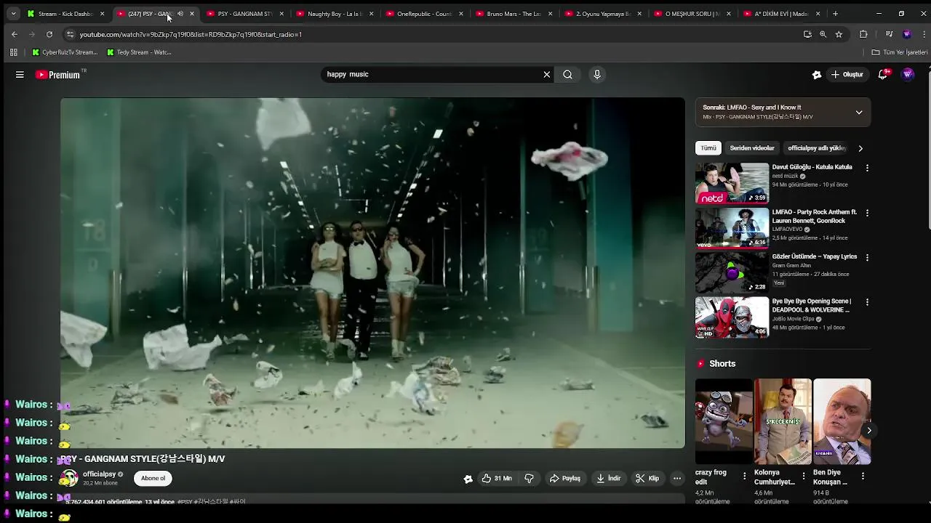Viewport: 931px width, 523px height.
Task: Reload the current page
Action: point(49,34)
